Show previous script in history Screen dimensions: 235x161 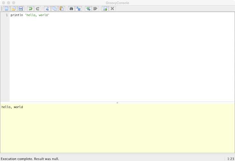(x=88, y=8)
